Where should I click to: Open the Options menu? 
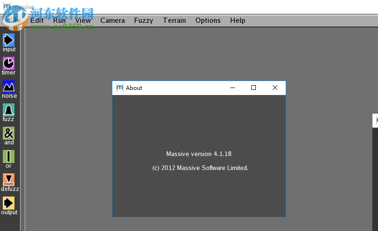(208, 20)
